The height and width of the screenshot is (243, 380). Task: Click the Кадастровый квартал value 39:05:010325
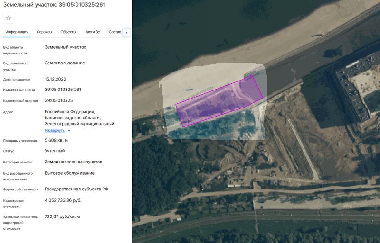58,100
